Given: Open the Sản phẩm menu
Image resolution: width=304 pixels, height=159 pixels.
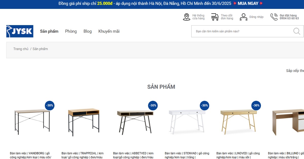Looking at the screenshot, I should tap(49, 31).
